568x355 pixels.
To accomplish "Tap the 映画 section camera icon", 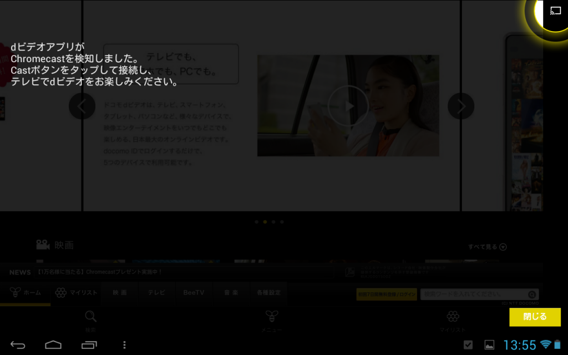I will pyautogui.click(x=43, y=245).
